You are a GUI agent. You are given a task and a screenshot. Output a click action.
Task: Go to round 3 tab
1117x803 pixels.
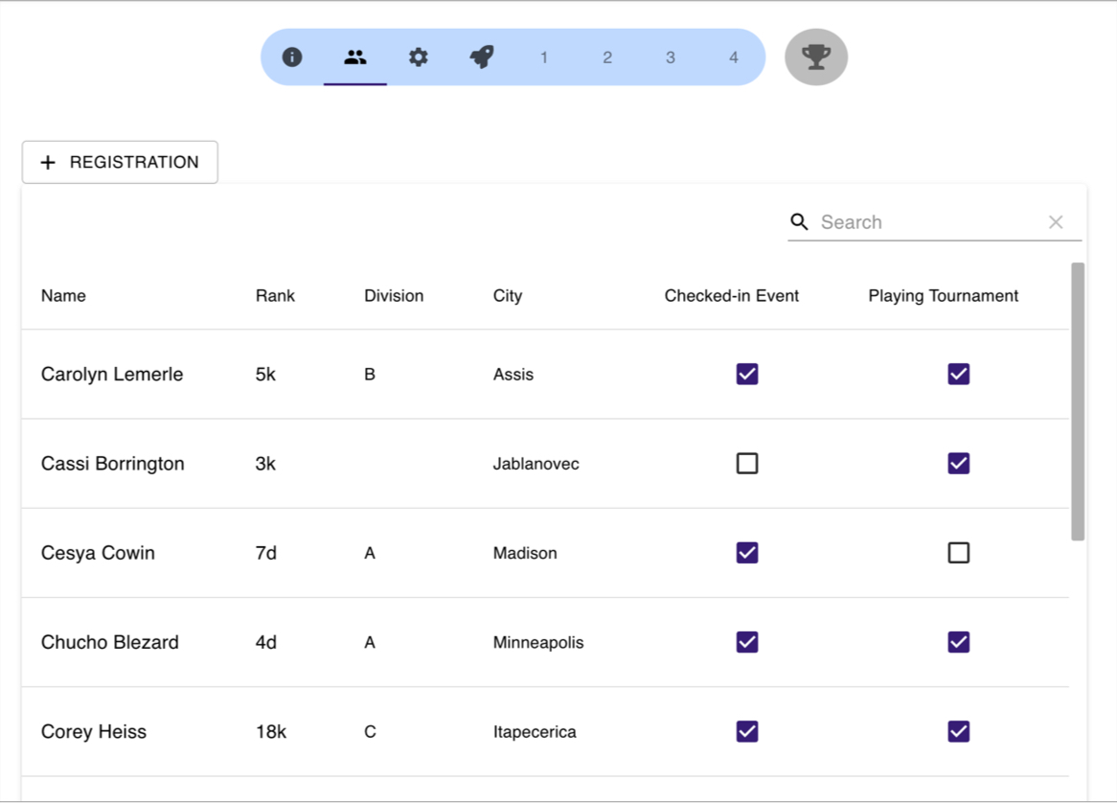pos(671,57)
